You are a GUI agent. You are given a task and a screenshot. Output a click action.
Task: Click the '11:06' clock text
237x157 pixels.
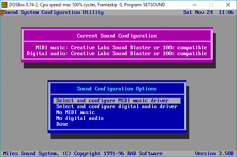tap(226, 12)
